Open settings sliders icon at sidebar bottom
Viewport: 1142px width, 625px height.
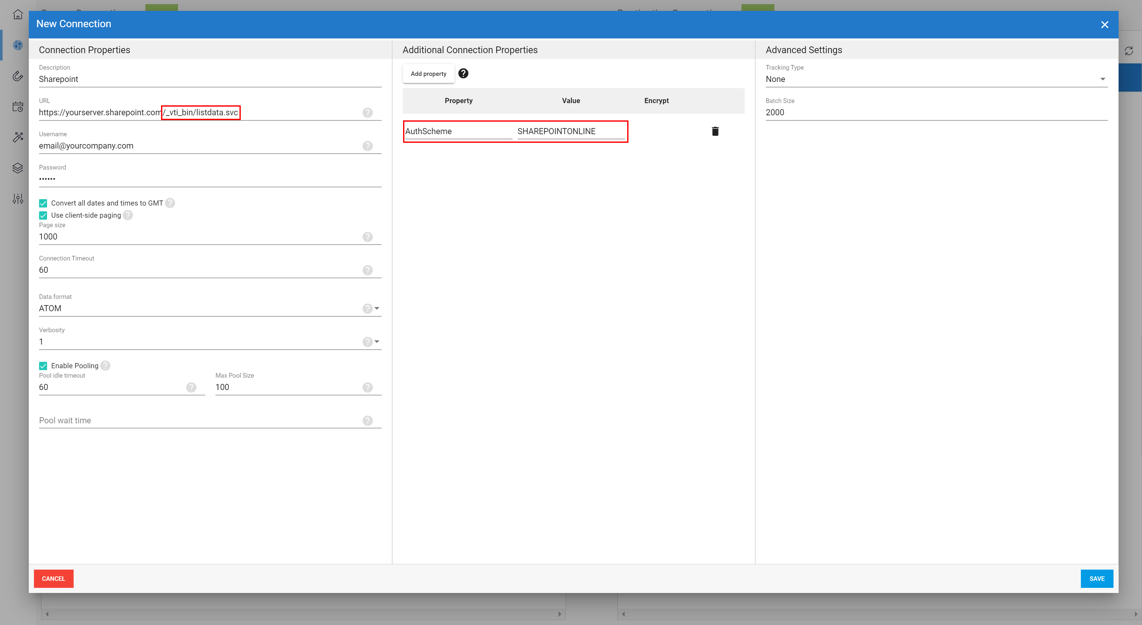coord(18,199)
